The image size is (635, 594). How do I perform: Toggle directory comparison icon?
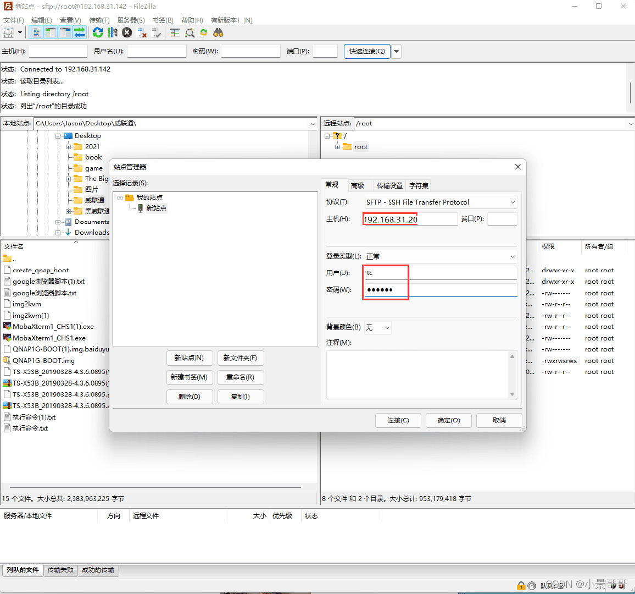(190, 33)
